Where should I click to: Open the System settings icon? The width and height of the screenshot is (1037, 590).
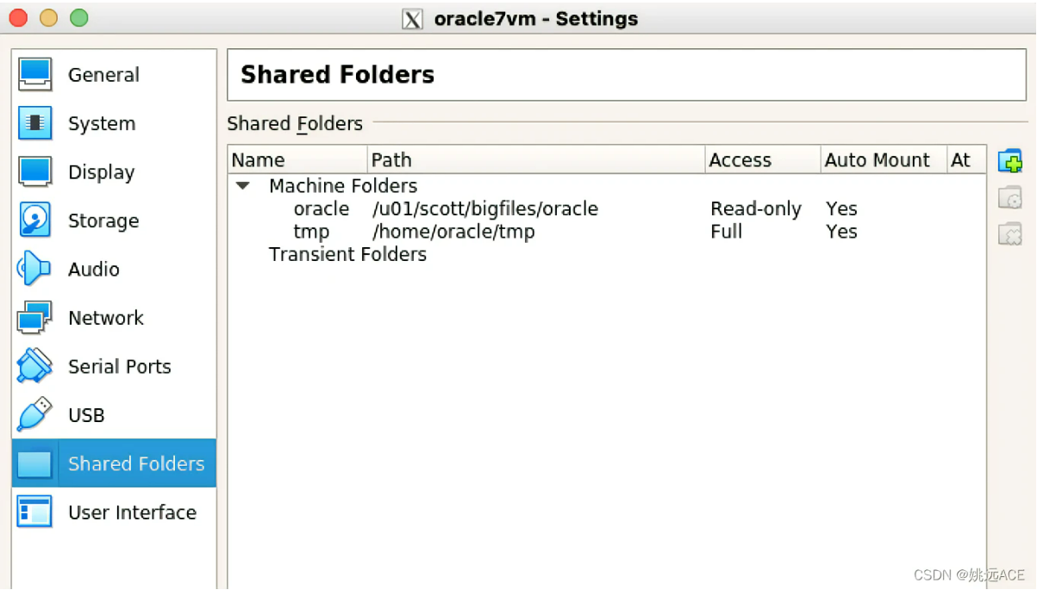pos(34,123)
